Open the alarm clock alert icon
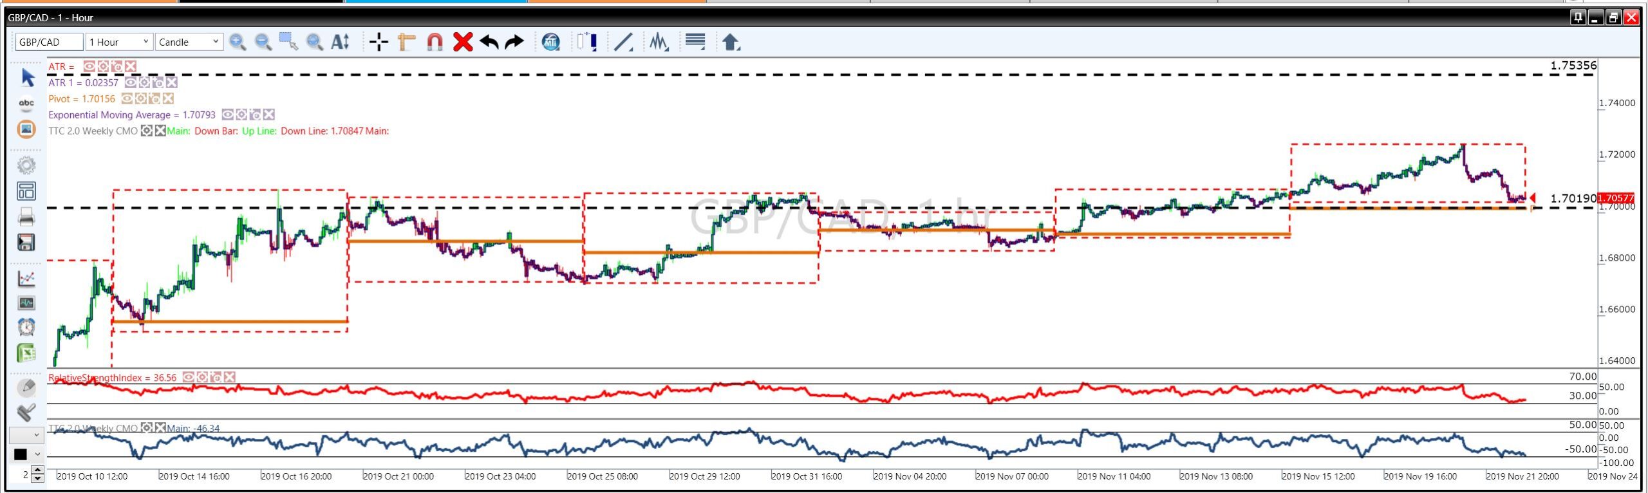The image size is (1648, 493). (26, 327)
